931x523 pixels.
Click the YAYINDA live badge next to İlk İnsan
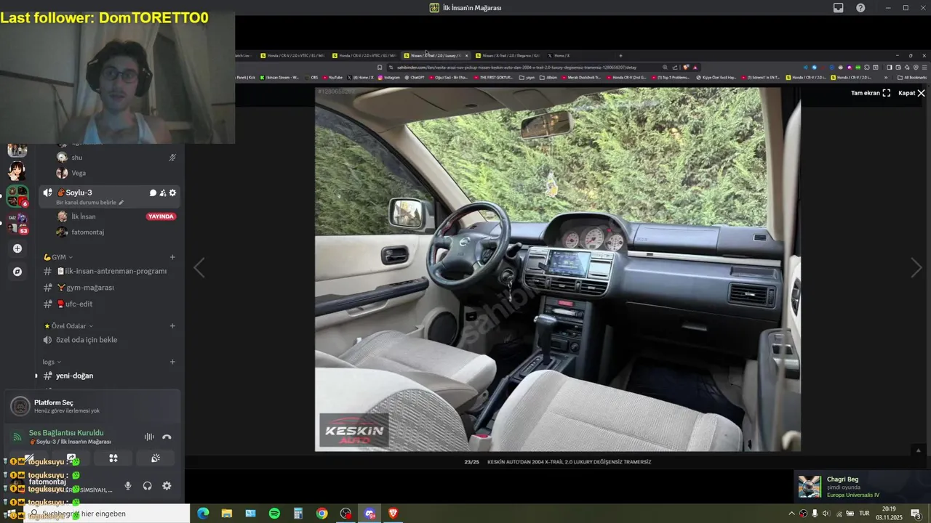(x=161, y=216)
